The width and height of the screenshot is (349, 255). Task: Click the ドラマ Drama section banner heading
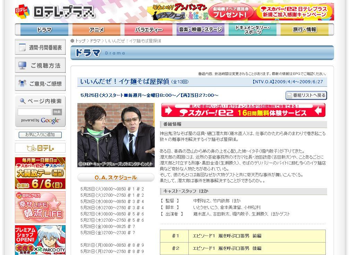tap(202, 53)
